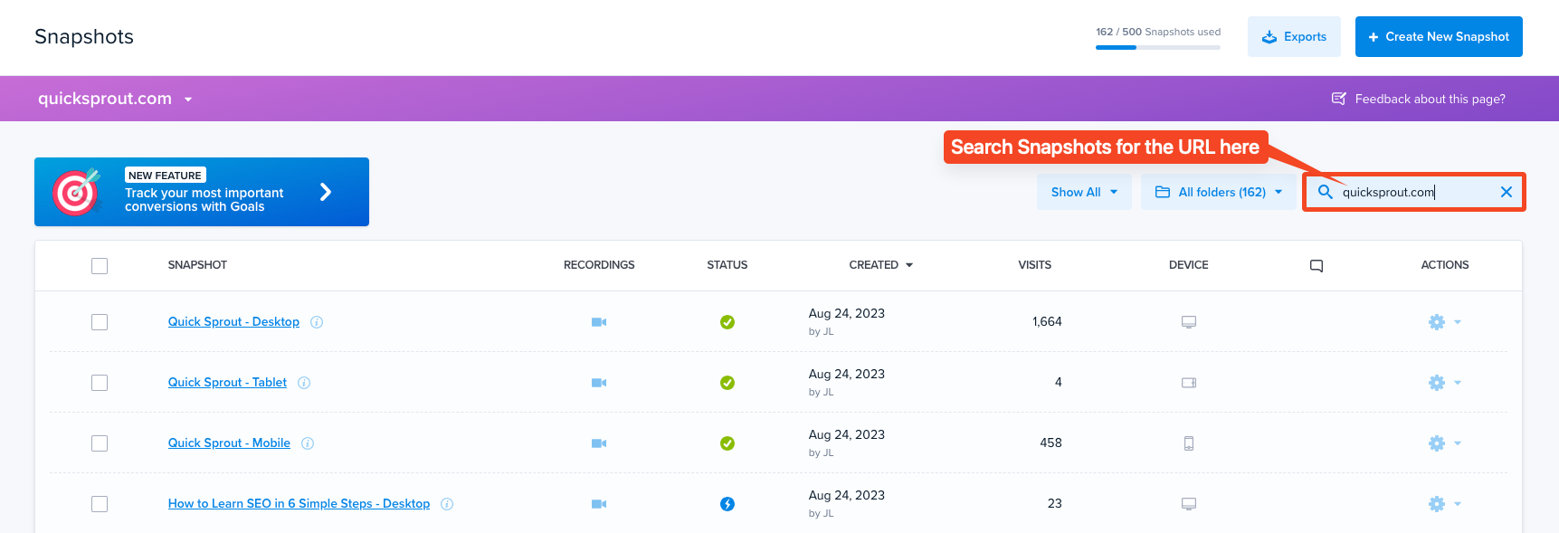Click info icon beside Quick Sprout - Tablet

click(x=304, y=383)
